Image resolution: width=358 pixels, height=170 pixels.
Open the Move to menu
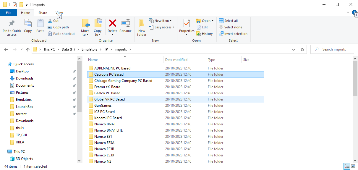click(85, 27)
